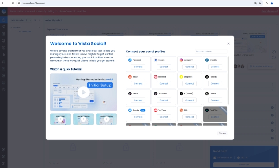Image resolution: width=279 pixels, height=168 pixels.
Task: Open the Inbox Overview video thumbnail
Action: (83, 119)
